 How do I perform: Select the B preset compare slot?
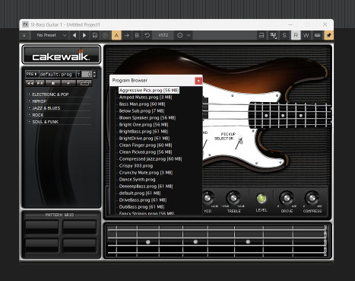tap(137, 35)
